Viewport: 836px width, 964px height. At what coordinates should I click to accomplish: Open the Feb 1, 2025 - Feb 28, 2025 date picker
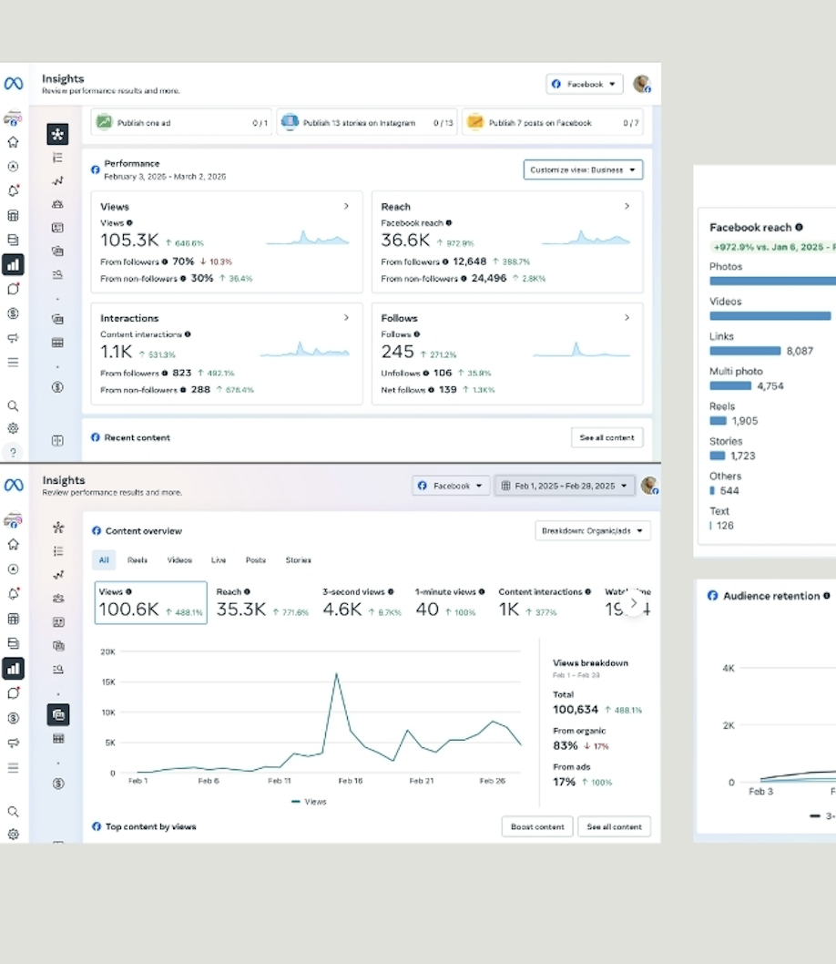pos(565,486)
